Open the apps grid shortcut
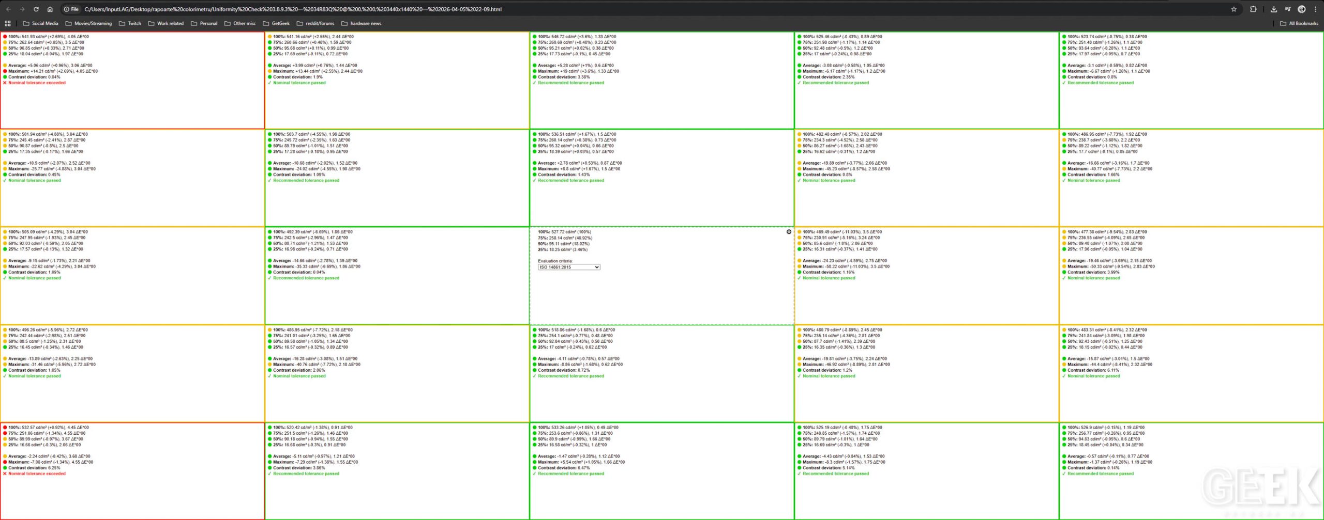Viewport: 1324px width, 520px height. (7, 23)
